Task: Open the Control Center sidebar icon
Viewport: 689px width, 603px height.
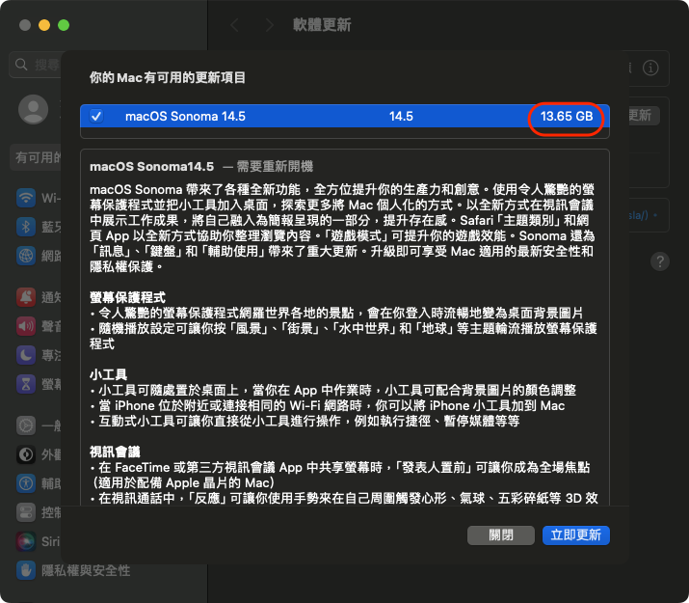Action: [26, 512]
